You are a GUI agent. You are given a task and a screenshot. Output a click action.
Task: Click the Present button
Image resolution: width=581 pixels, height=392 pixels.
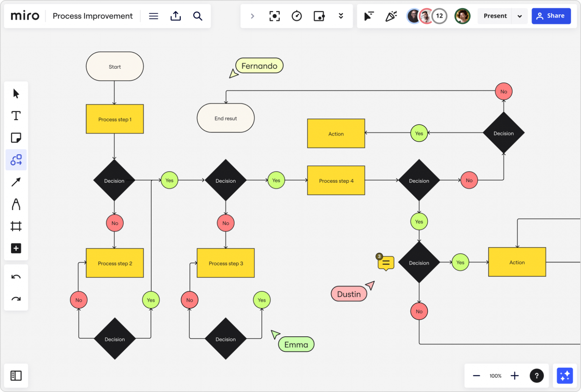click(496, 16)
